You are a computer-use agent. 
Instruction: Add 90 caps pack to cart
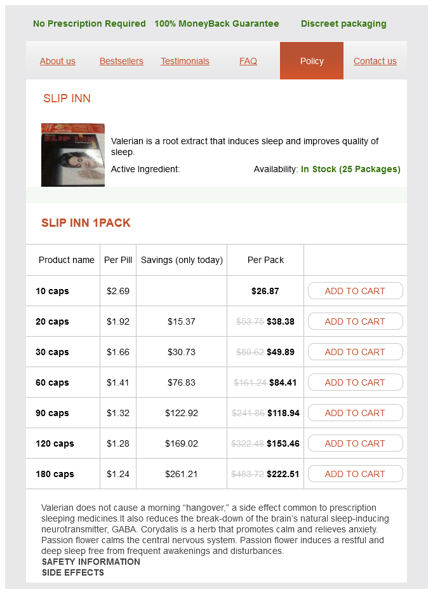pos(355,413)
